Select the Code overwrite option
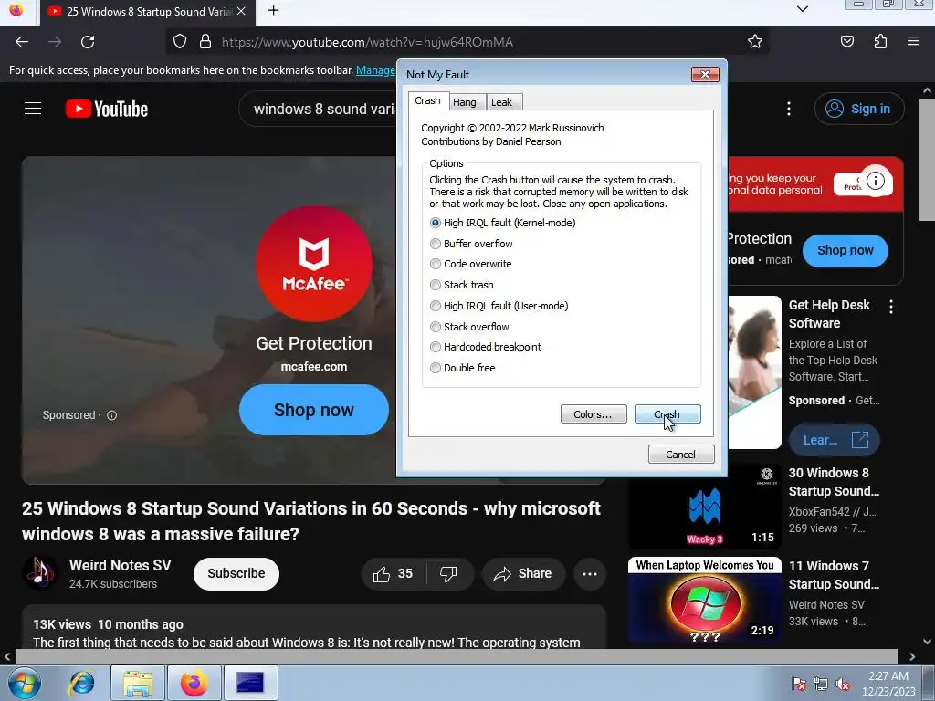Viewport: 935px width, 701px height. [x=470, y=264]
